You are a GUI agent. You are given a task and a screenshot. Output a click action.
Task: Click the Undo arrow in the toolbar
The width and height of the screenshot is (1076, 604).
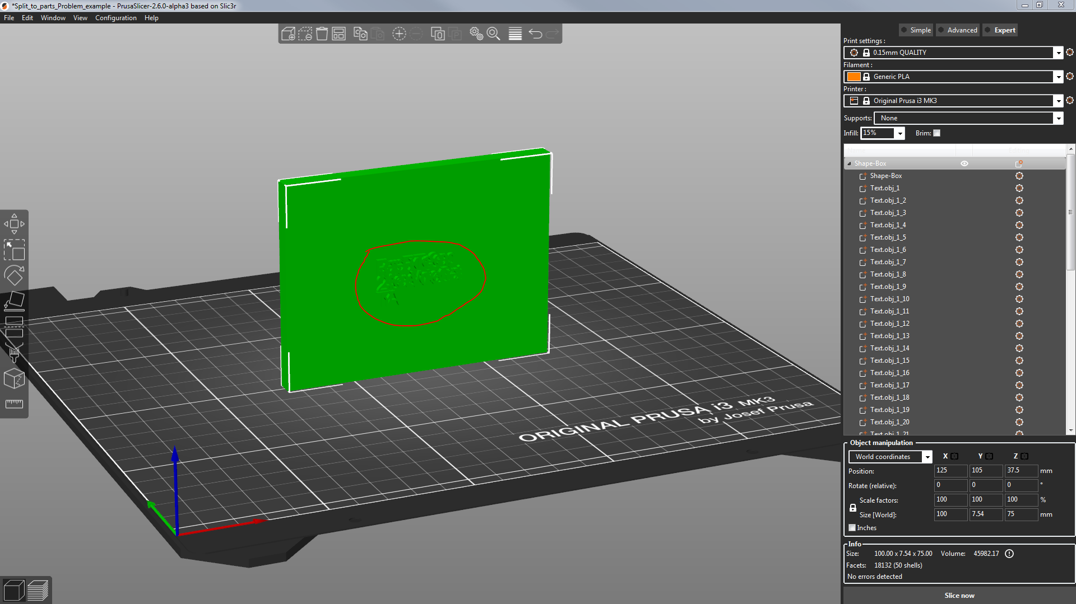(x=535, y=34)
